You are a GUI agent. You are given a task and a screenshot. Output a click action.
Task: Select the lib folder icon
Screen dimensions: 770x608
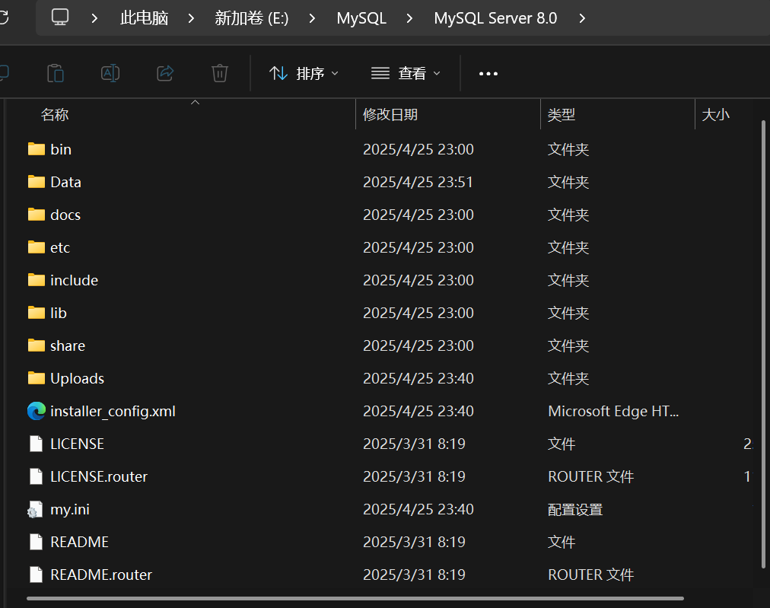tap(37, 313)
